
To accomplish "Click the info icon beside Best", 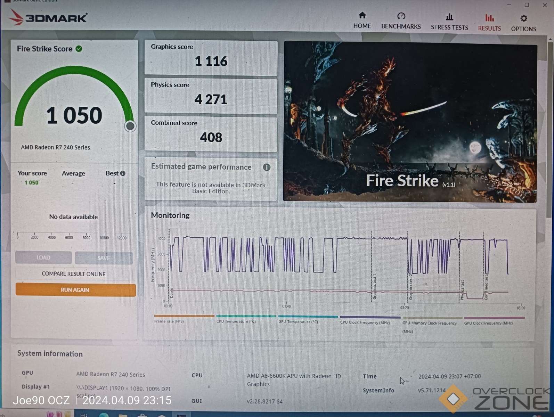I will [x=123, y=173].
